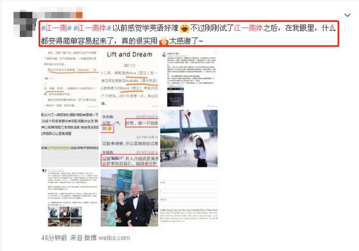Open the woman by bridge photo

click(189, 138)
